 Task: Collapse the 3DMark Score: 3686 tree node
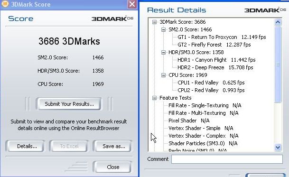click(154, 22)
